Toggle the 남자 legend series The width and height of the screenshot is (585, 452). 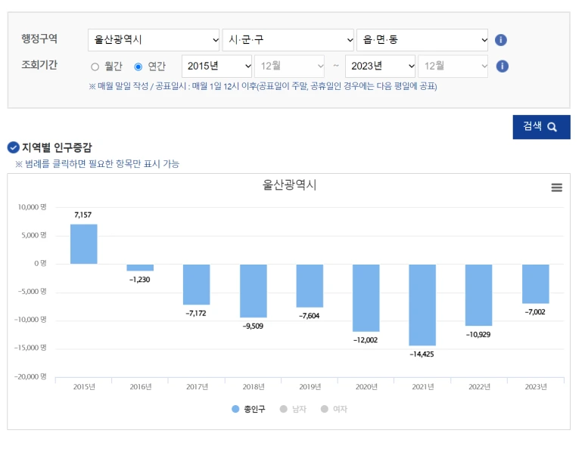tap(293, 409)
